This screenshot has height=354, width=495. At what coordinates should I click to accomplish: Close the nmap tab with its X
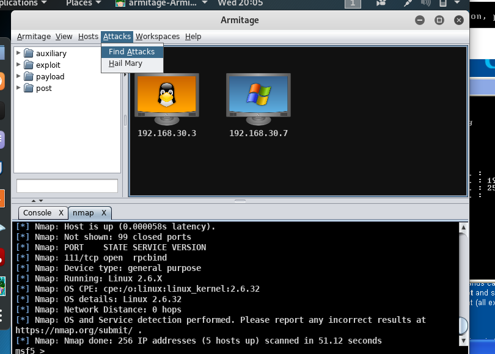[104, 213]
